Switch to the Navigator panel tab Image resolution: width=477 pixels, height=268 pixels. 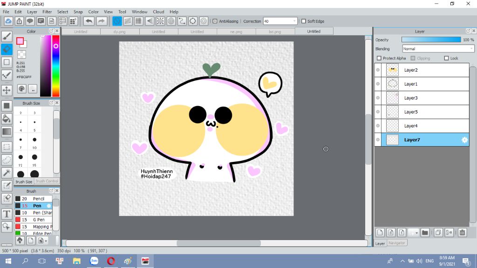pyautogui.click(x=397, y=243)
